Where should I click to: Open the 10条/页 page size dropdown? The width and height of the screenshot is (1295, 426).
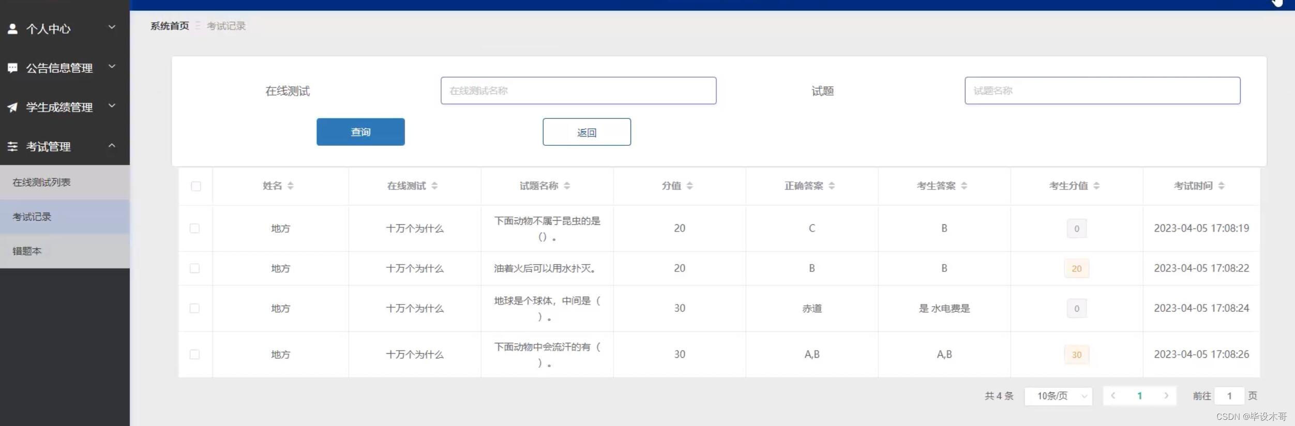pos(1058,397)
